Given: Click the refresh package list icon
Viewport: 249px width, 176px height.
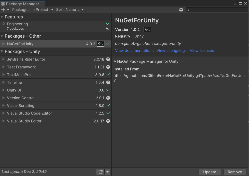Looking at the screenshot, I should [100, 172].
